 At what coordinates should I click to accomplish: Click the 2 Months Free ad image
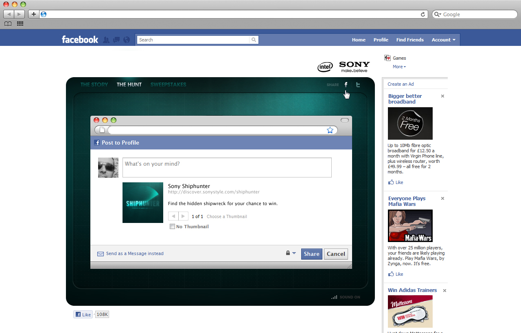(410, 123)
